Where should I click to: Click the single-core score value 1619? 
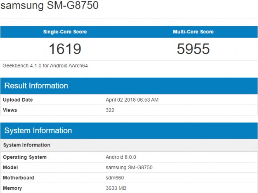click(65, 49)
